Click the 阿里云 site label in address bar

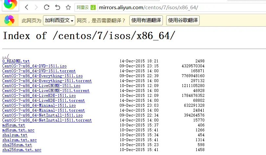pyautogui.click(x=83, y=8)
